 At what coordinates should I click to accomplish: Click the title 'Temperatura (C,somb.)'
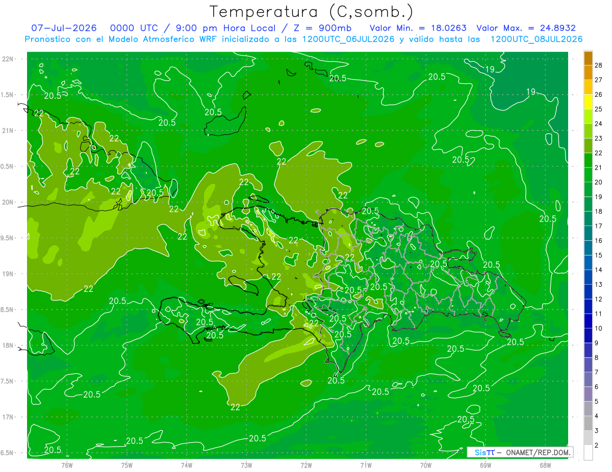311,11
